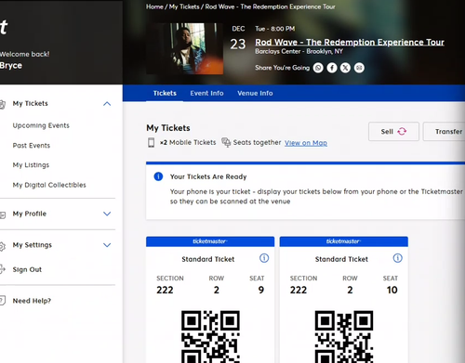Click the My Settings sidebar heading

33,245
